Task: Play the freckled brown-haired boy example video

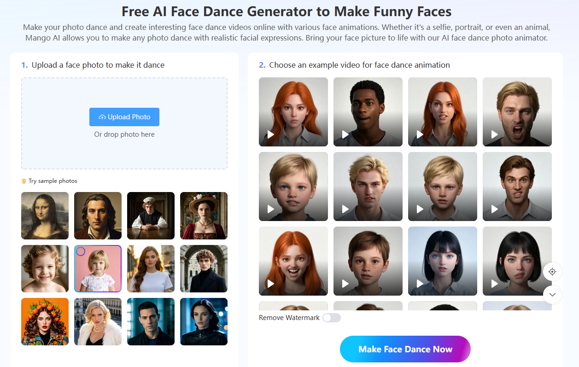Action: click(368, 261)
